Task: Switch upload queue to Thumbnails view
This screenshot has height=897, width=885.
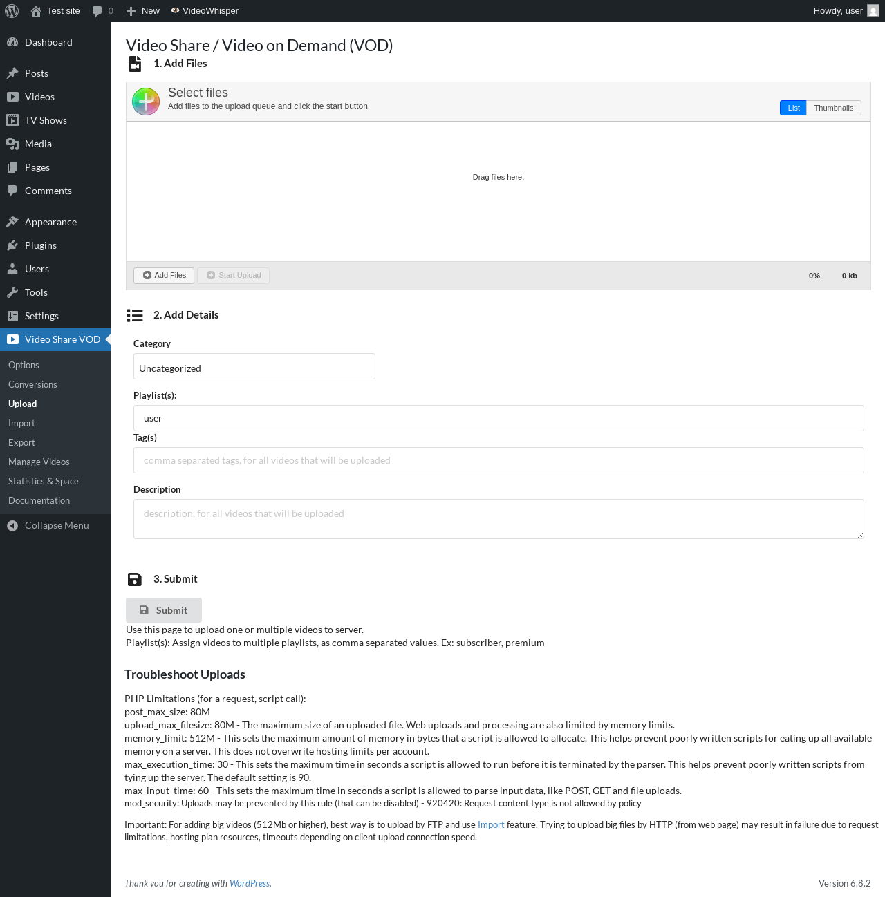Action: 834,108
